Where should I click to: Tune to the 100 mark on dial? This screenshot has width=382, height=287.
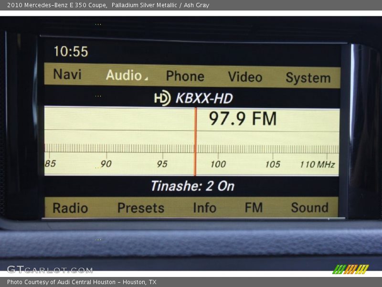click(x=218, y=164)
